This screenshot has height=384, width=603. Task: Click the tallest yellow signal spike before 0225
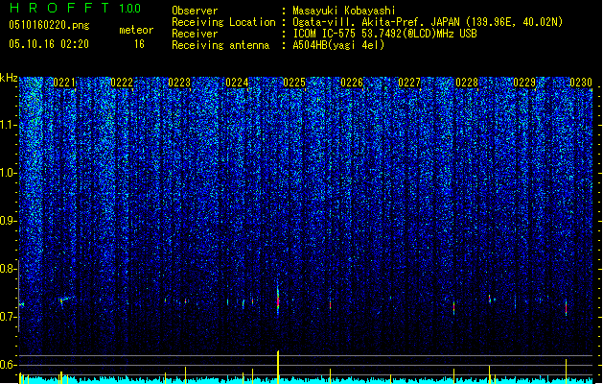pyautogui.click(x=278, y=367)
